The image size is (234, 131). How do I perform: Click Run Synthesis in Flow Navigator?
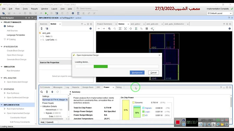click(x=13, y=93)
